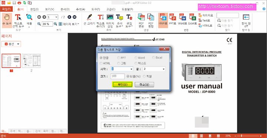Click the size input field showing 100
The width and height of the screenshot is (267, 138).
pyautogui.click(x=118, y=76)
